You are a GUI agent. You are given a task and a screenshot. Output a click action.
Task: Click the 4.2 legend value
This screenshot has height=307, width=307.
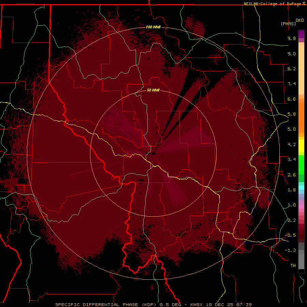pyautogui.click(x=292, y=145)
